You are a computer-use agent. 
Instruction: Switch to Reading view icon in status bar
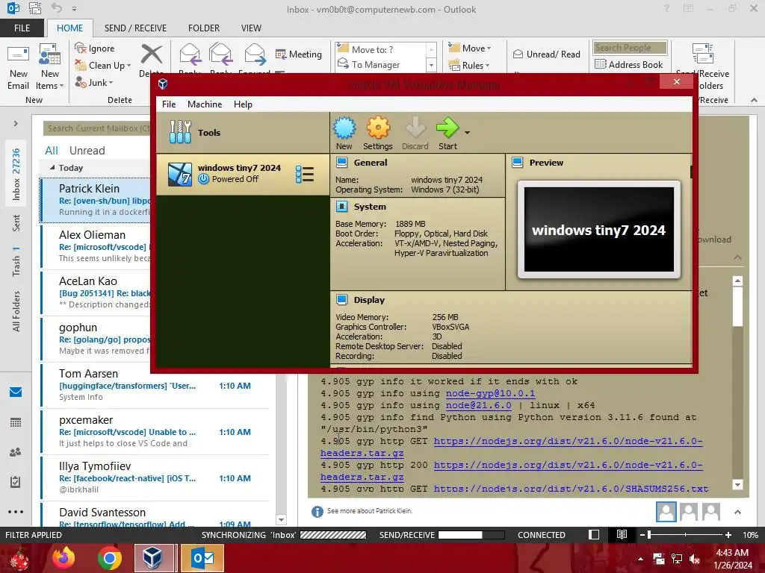(622, 535)
